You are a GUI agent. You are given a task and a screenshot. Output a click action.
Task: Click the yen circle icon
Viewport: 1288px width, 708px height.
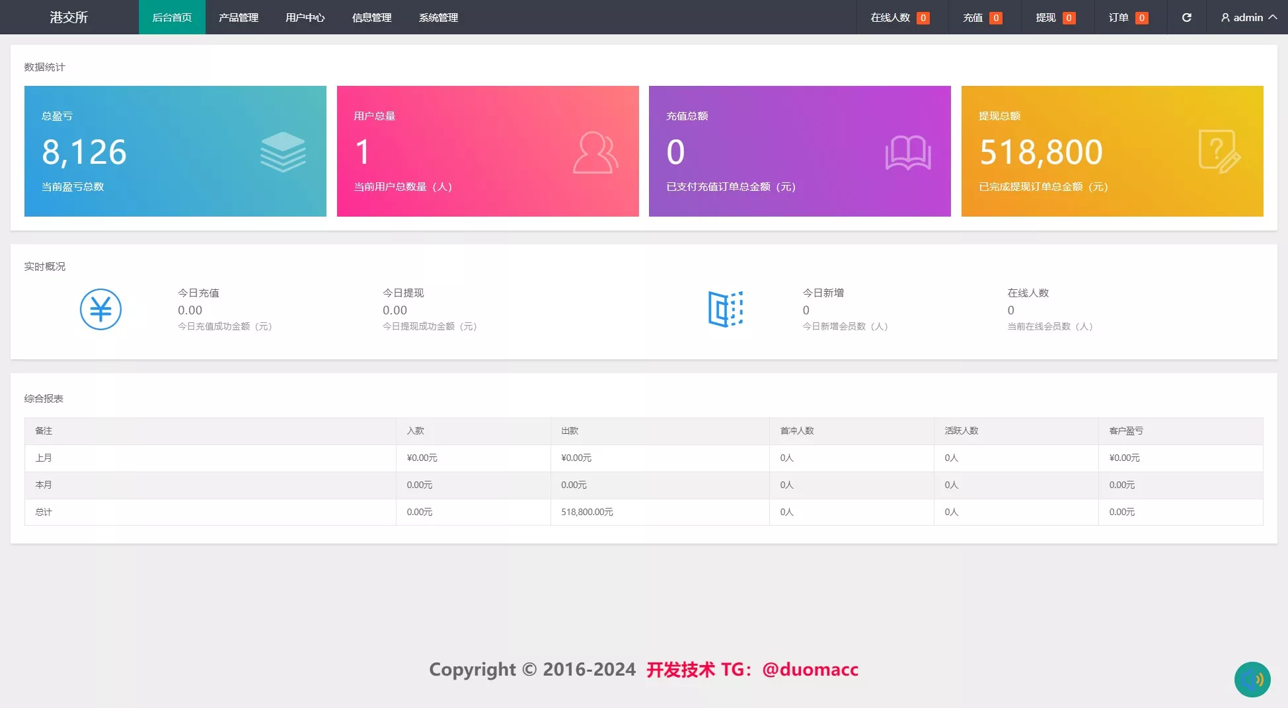[100, 309]
